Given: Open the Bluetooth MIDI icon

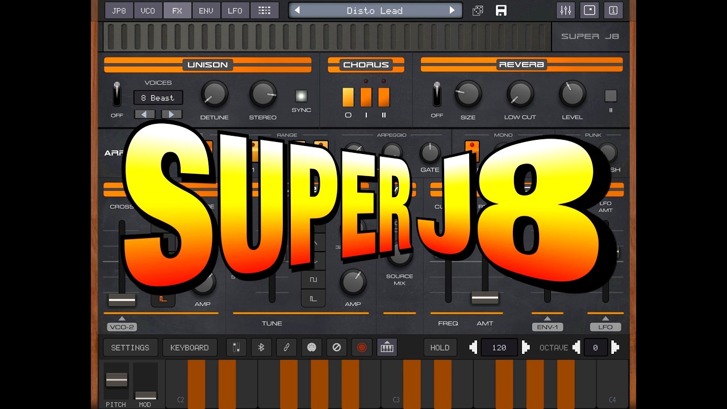Looking at the screenshot, I should (261, 347).
